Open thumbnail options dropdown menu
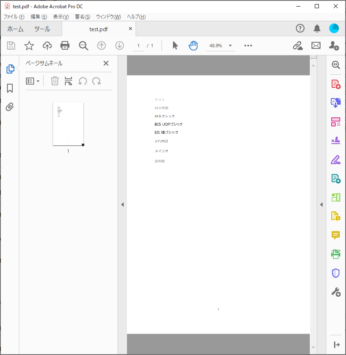 click(32, 81)
